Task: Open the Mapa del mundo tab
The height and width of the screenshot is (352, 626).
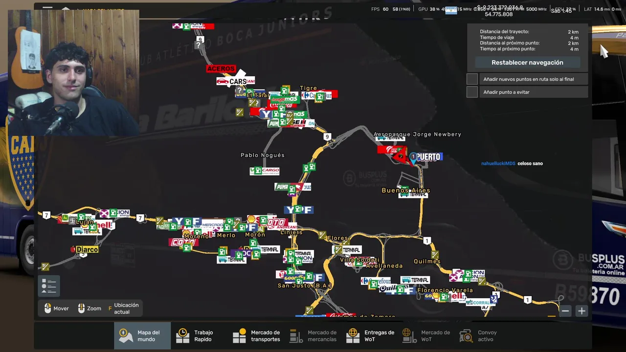Action: [142, 336]
